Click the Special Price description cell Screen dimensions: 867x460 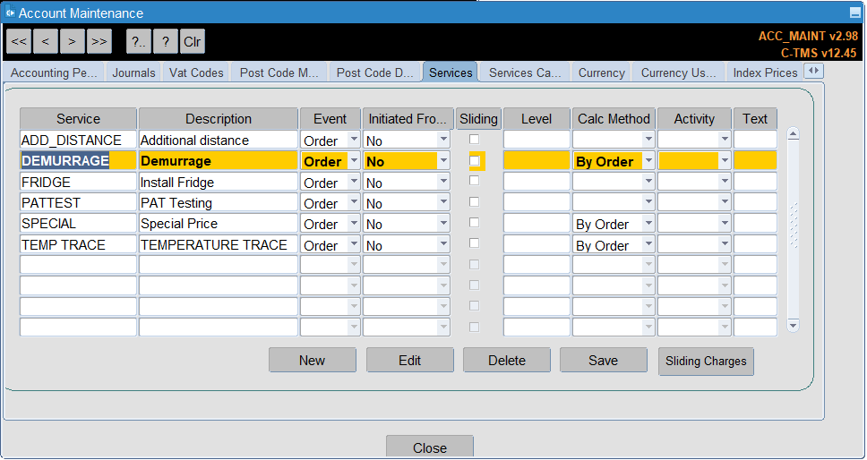tap(219, 224)
